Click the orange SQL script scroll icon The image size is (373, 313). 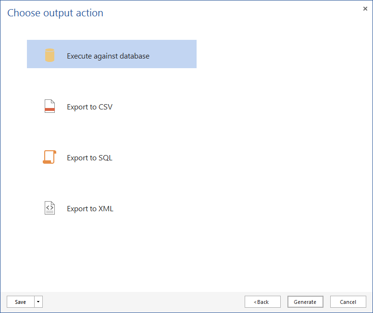(x=50, y=157)
